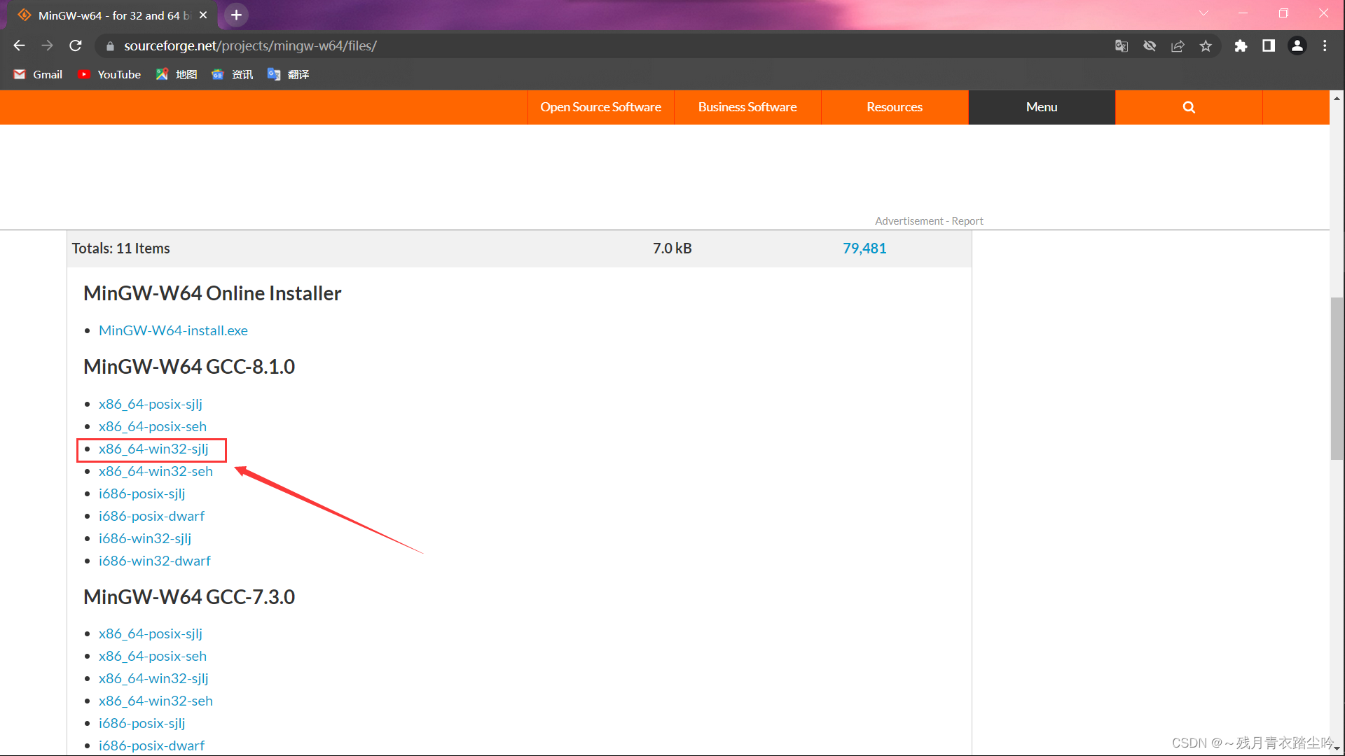Viewport: 1345px width, 756px height.
Task: Click the page reload/refresh icon
Action: (x=76, y=45)
